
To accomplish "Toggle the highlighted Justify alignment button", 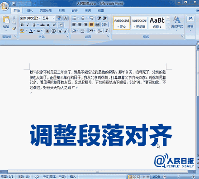I will click(91, 25).
